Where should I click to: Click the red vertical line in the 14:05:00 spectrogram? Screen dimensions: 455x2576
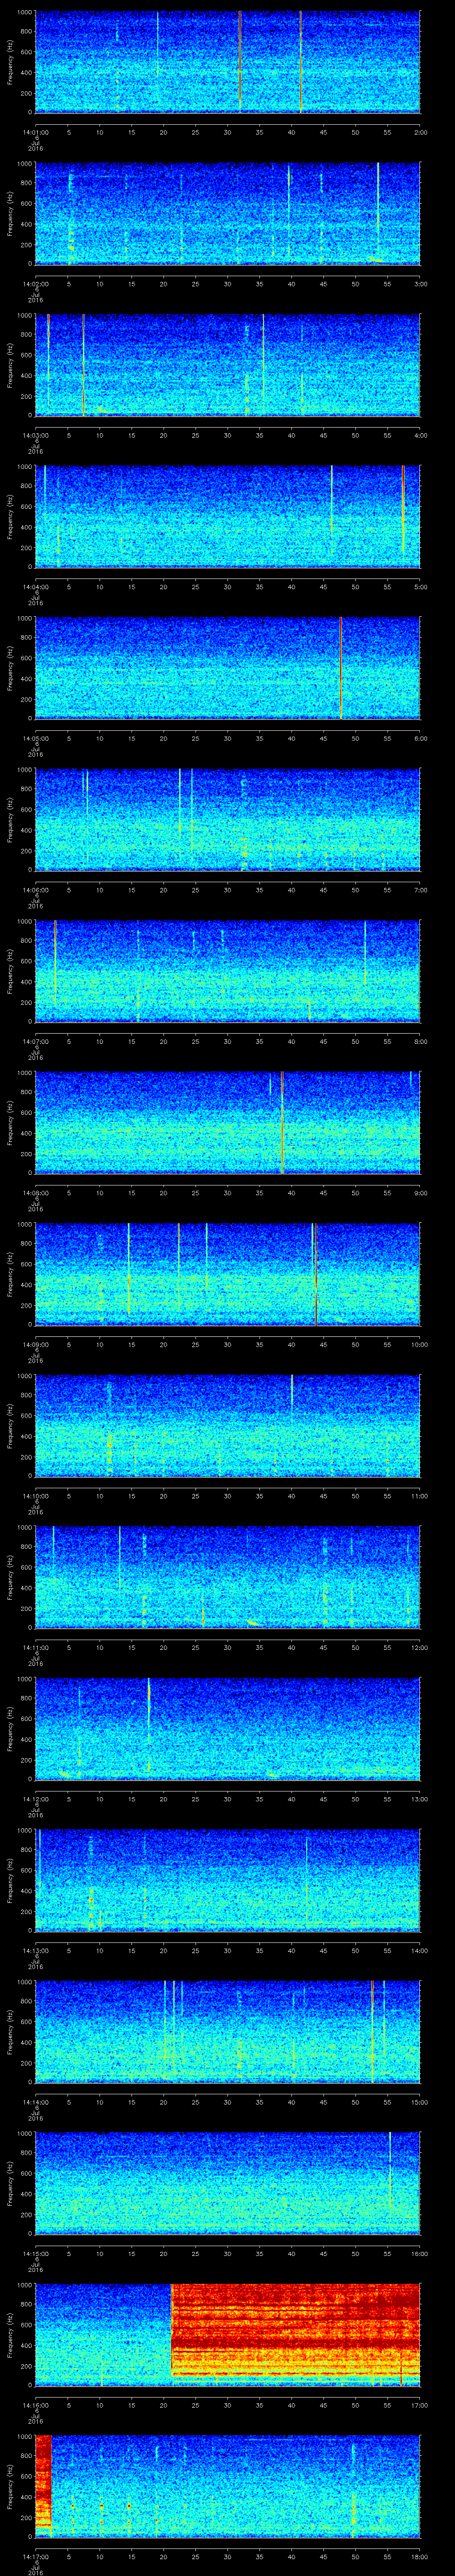340,668
